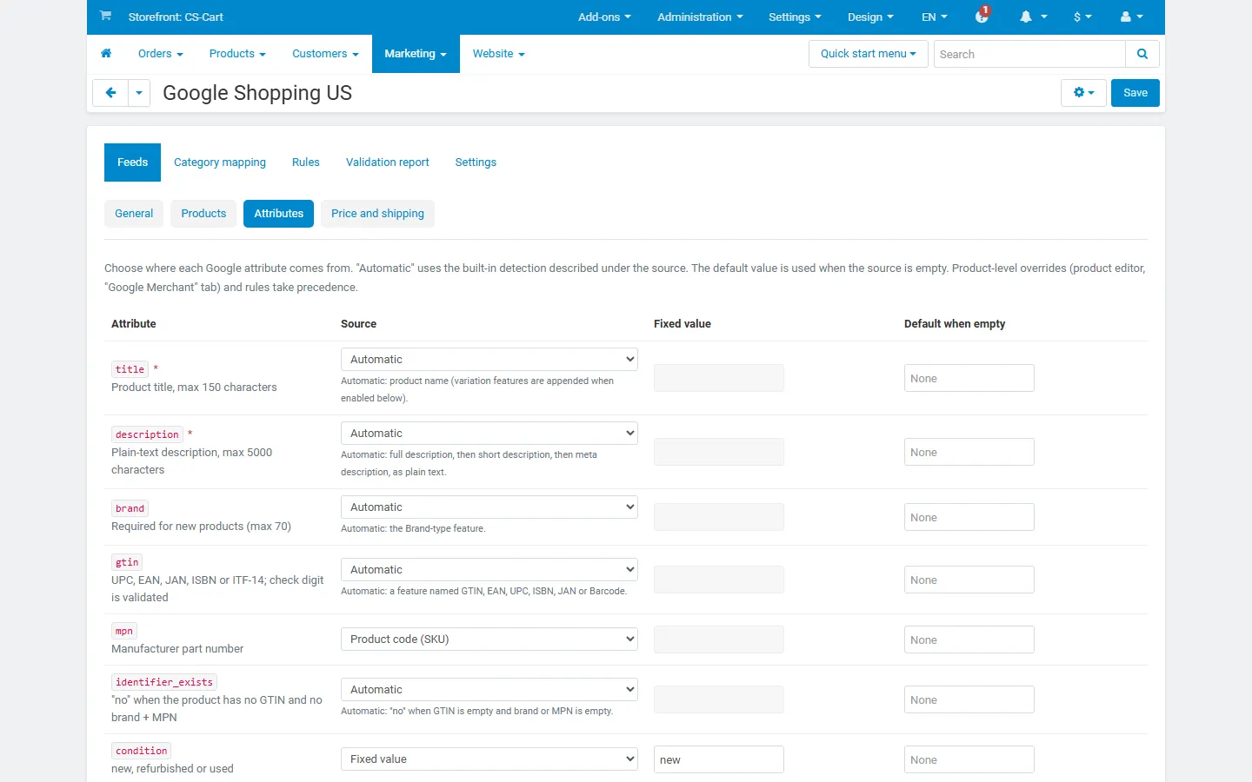Viewport: 1252px width, 782px height.
Task: Open the gear actions menu
Action: click(x=1083, y=93)
